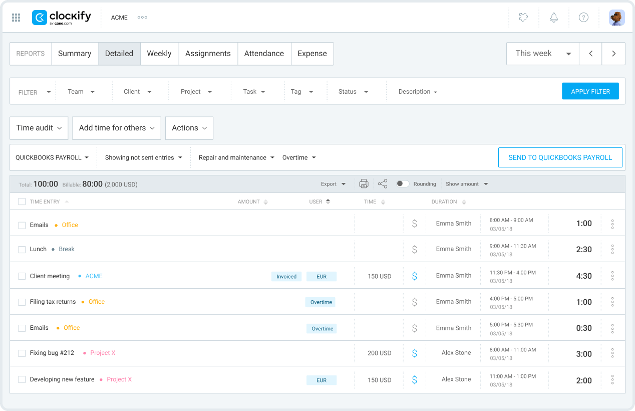Open the Actions dropdown

(x=189, y=128)
